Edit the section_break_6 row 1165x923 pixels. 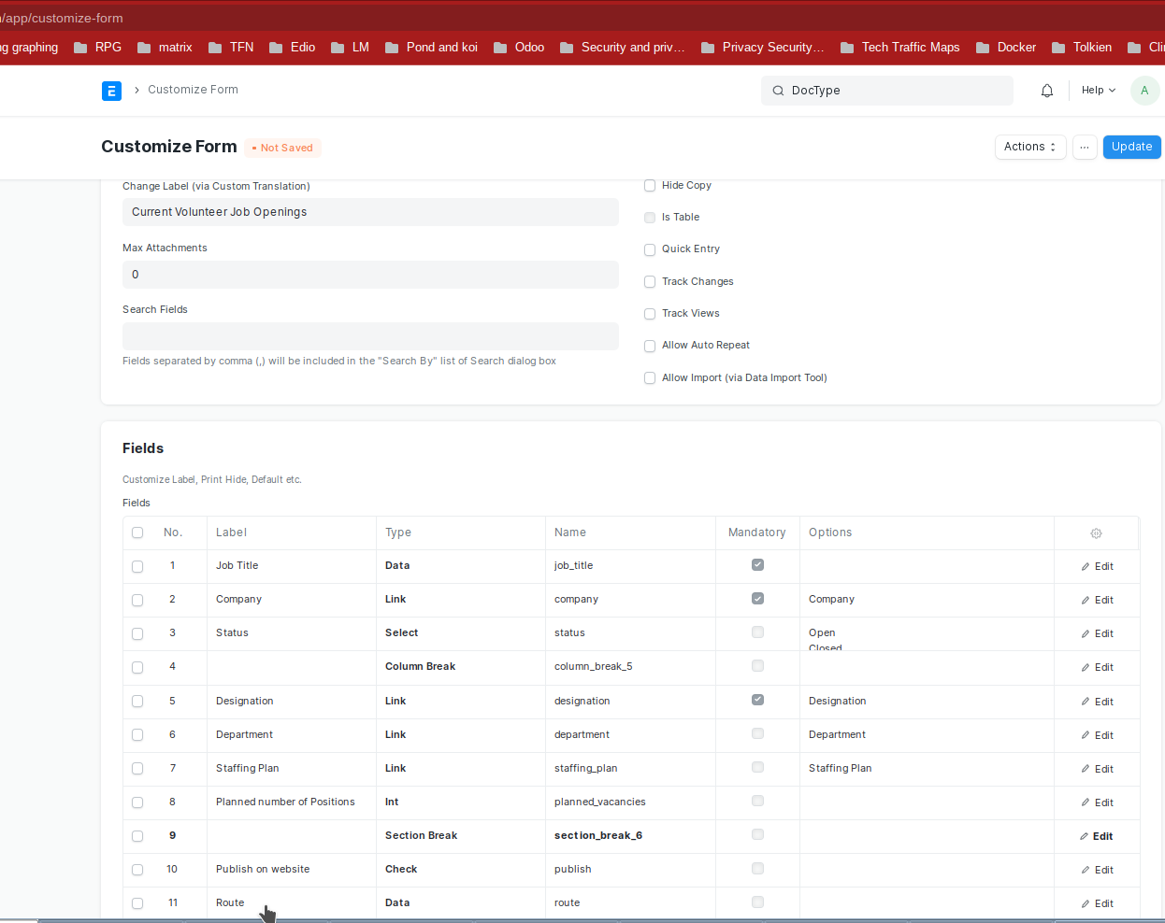click(1097, 836)
